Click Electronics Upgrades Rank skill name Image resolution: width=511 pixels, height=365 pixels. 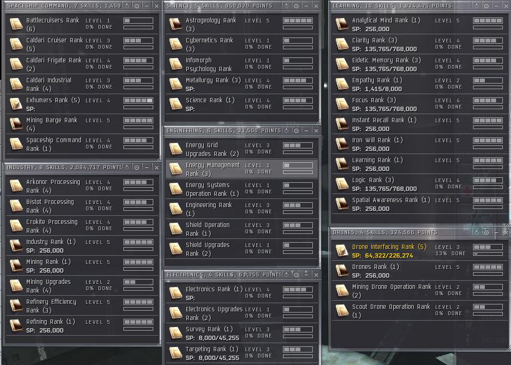(x=214, y=313)
